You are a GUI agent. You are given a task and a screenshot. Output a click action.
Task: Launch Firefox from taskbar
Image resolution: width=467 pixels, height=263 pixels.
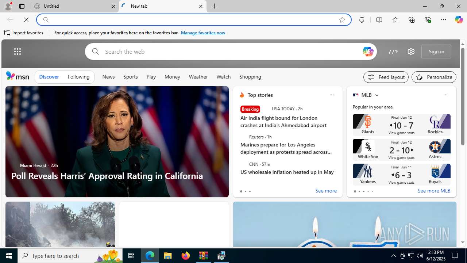pyautogui.click(x=186, y=256)
